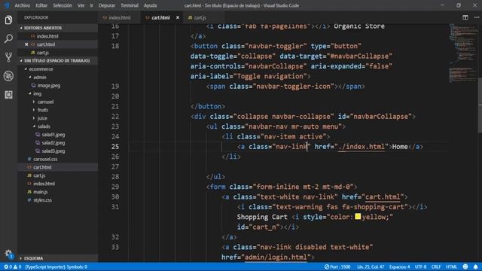Change line ending via CRLF status item

tap(436, 266)
